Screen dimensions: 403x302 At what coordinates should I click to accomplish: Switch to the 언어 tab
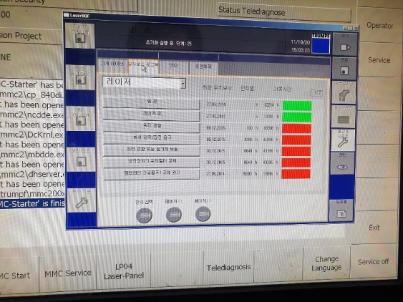point(174,65)
